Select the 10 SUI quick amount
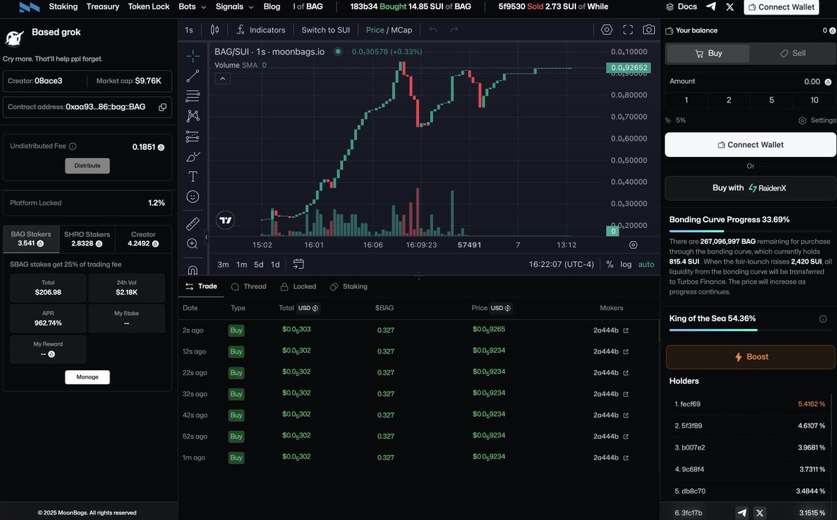Screen dimensions: 837x520 (814, 100)
